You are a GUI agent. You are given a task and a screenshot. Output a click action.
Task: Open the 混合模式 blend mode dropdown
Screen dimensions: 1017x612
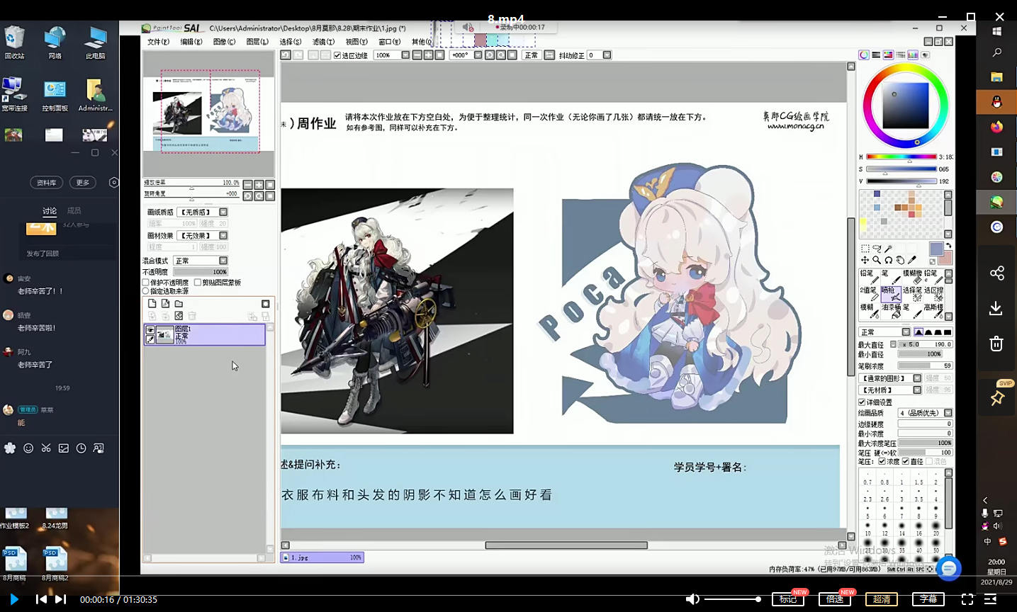[x=223, y=261]
